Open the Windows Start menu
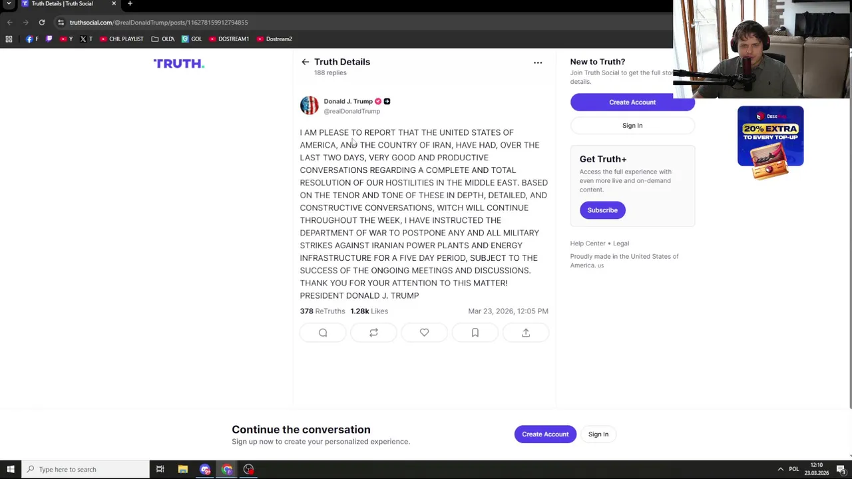 [10, 470]
